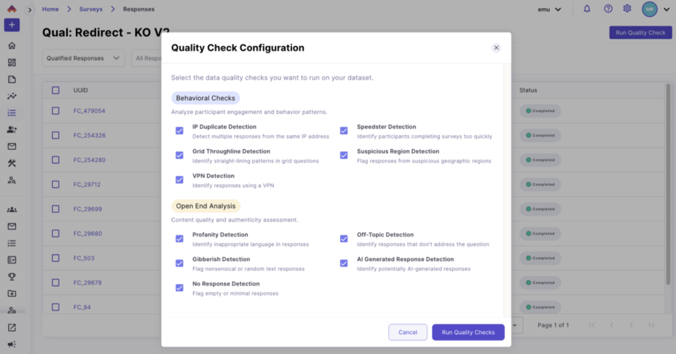Open the help question mark icon
This screenshot has height=354, width=676.
pyautogui.click(x=608, y=9)
